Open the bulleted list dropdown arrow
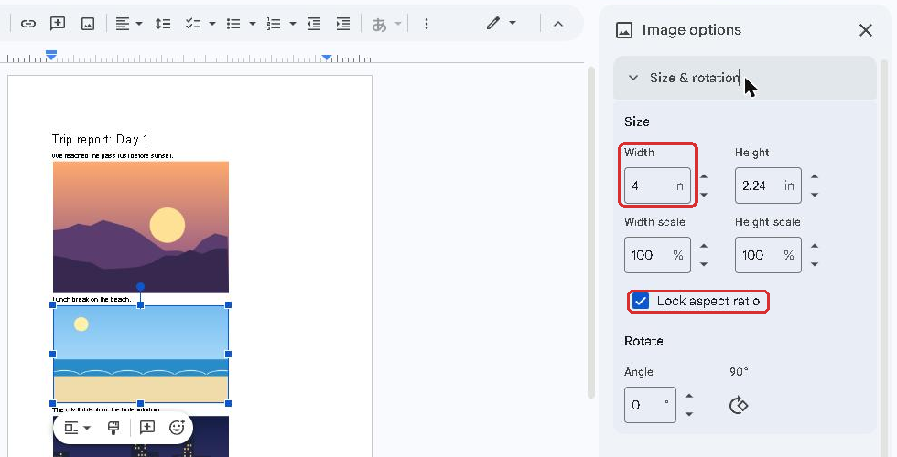 point(253,24)
